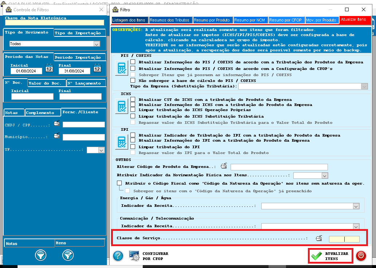Check Não sobrepor a base de cálculo
This screenshot has width=376, height=268.
point(133,80)
